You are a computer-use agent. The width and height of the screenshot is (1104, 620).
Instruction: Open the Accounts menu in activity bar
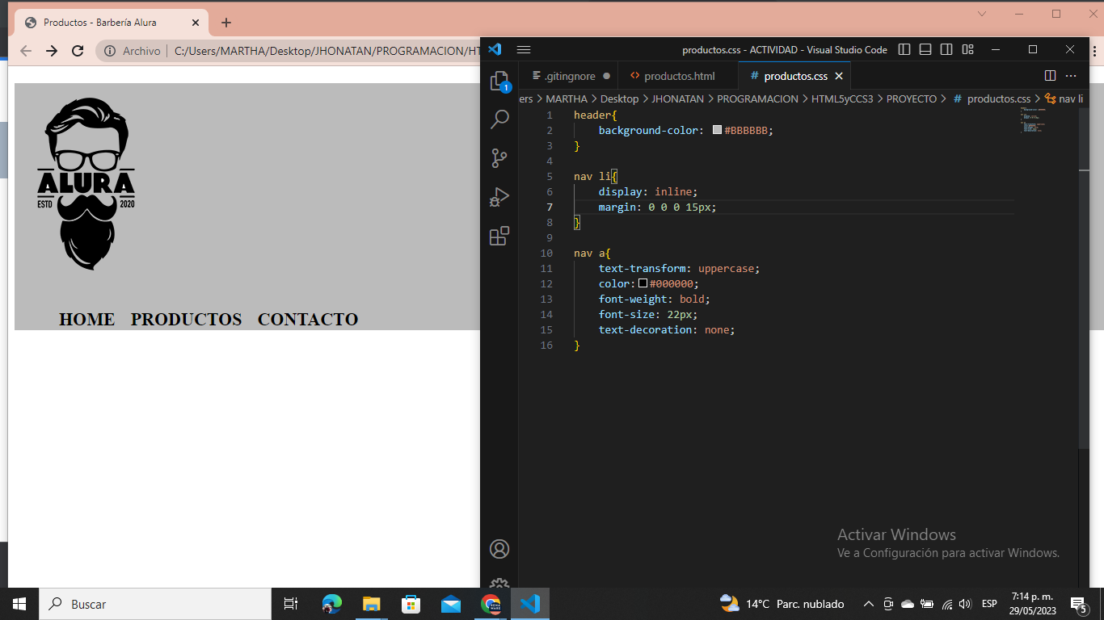tap(499, 549)
